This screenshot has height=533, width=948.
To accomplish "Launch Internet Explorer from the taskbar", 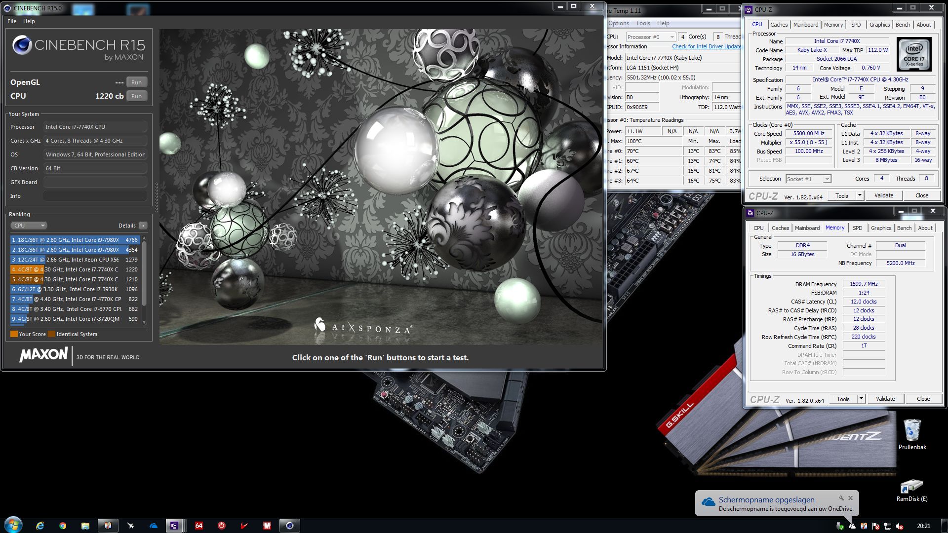I will click(40, 526).
